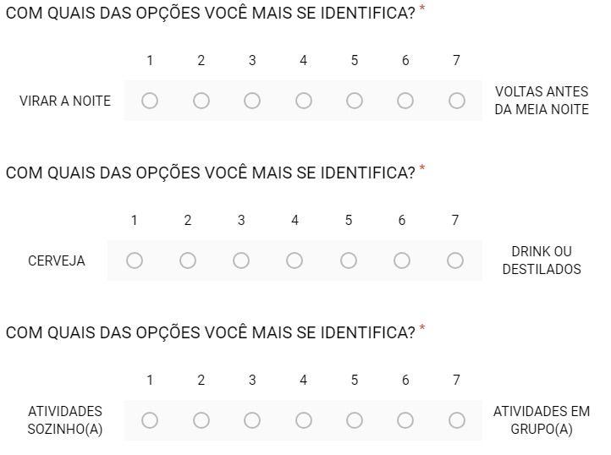Select rating 7 nearest Voltas Antes da Meia Noite

coord(457,101)
